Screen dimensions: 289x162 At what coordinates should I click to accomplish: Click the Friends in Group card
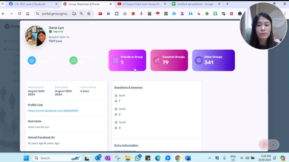[127, 60]
